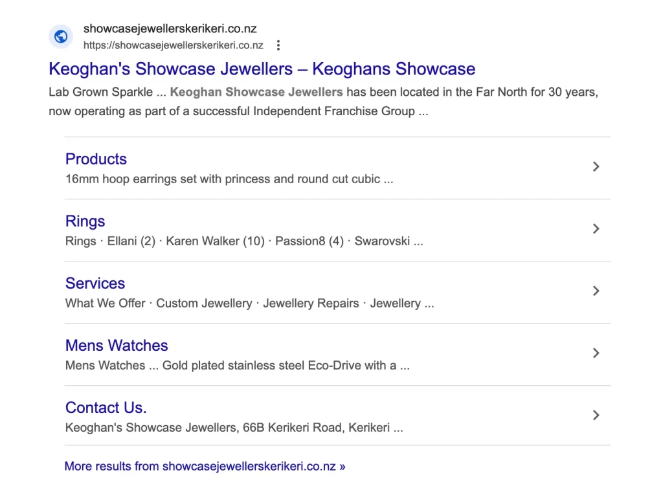Expand the Rings chevron arrow
Screen dimensions: 663x499
(596, 228)
